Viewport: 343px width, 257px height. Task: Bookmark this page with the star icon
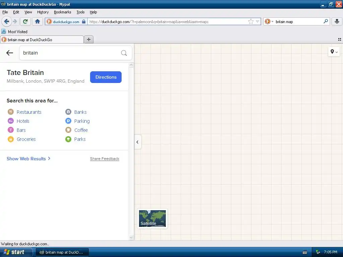[x=251, y=21]
